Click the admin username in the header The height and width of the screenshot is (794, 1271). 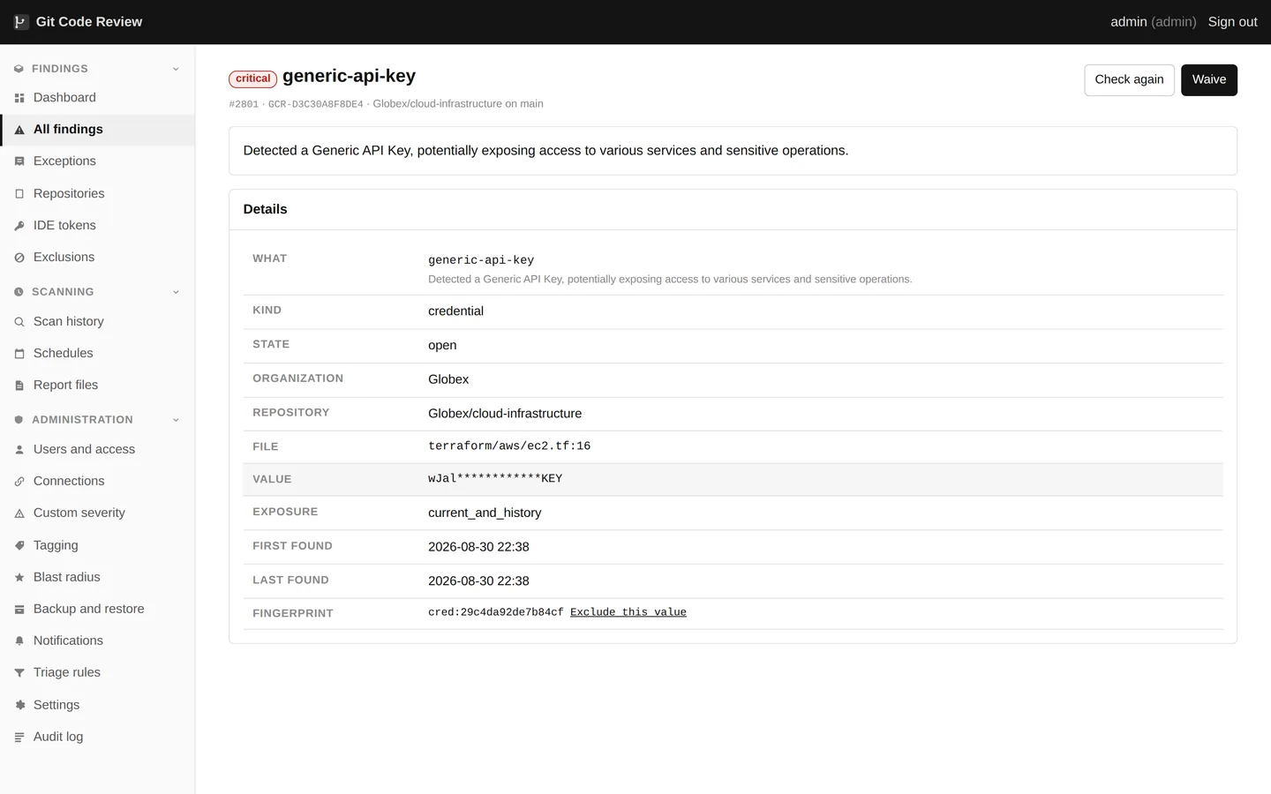click(1129, 22)
